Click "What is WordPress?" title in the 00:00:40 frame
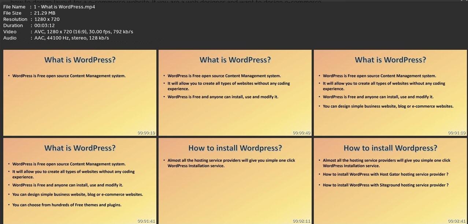This screenshot has width=468, height=224. pos(235,60)
